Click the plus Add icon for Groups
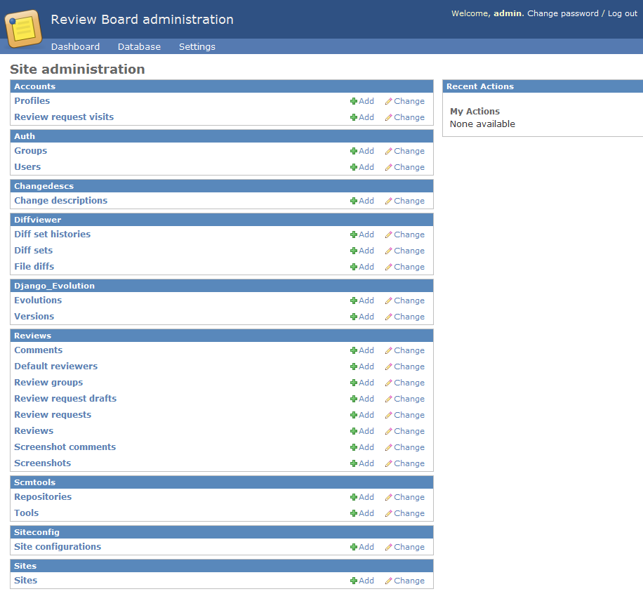This screenshot has height=601, width=643. coord(354,151)
